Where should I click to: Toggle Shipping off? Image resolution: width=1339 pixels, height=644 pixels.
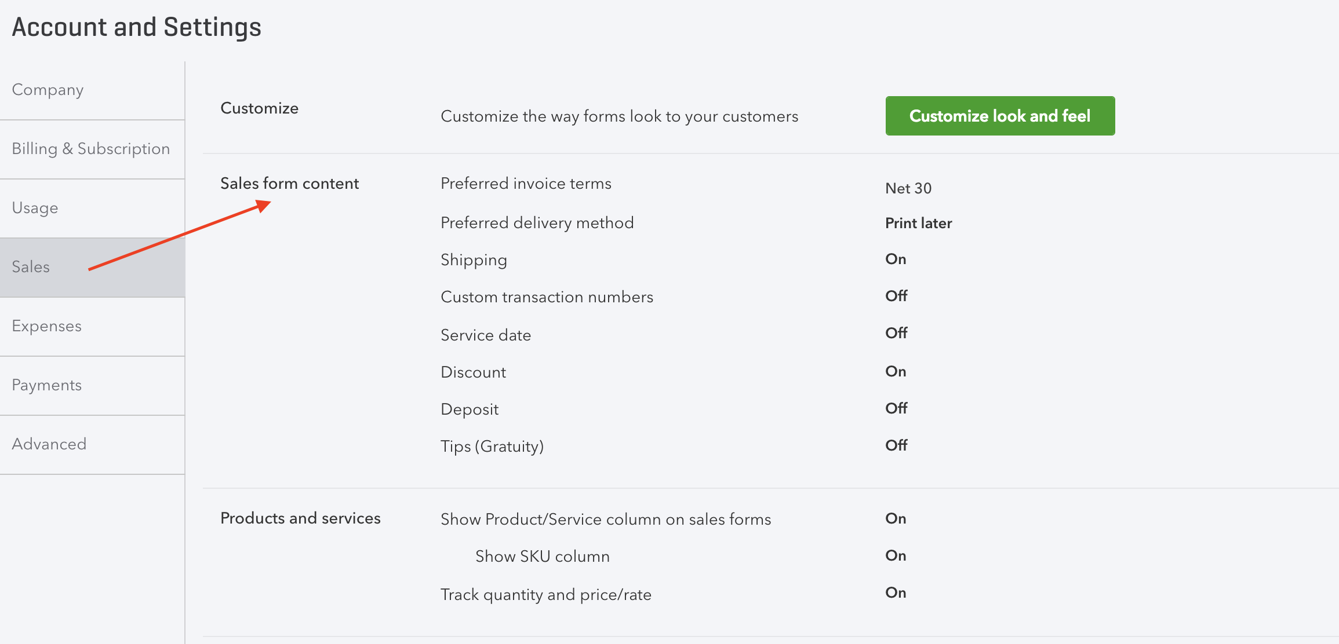click(x=896, y=259)
